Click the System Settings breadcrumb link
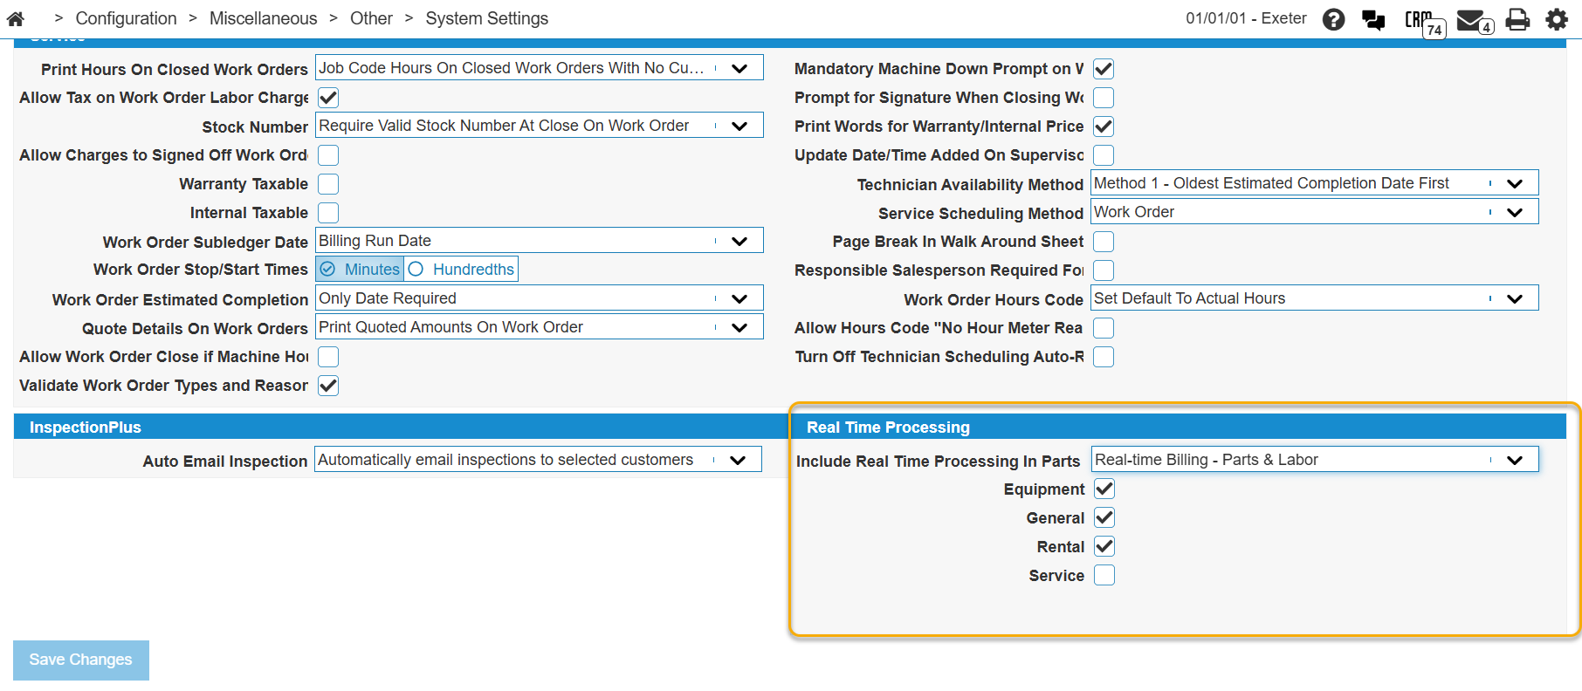 tap(486, 18)
